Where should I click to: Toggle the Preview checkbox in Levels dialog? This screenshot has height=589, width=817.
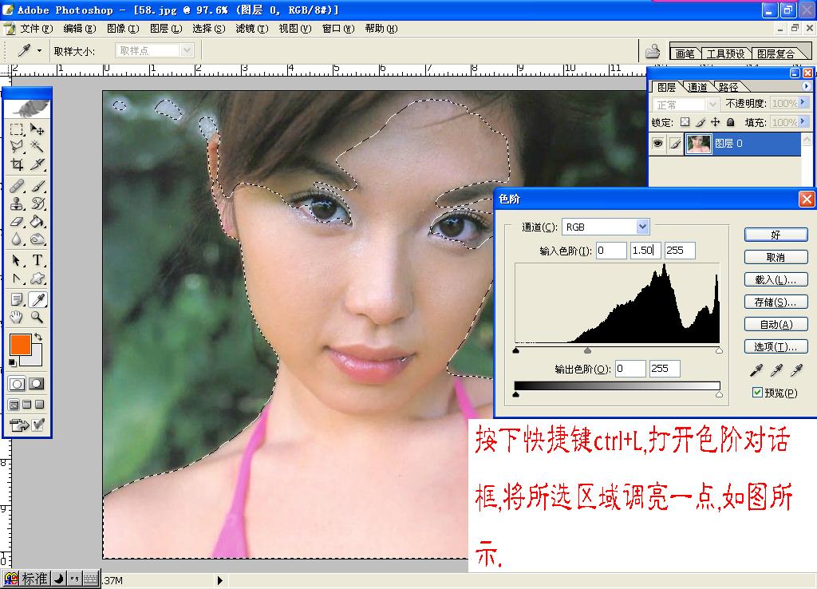click(758, 393)
